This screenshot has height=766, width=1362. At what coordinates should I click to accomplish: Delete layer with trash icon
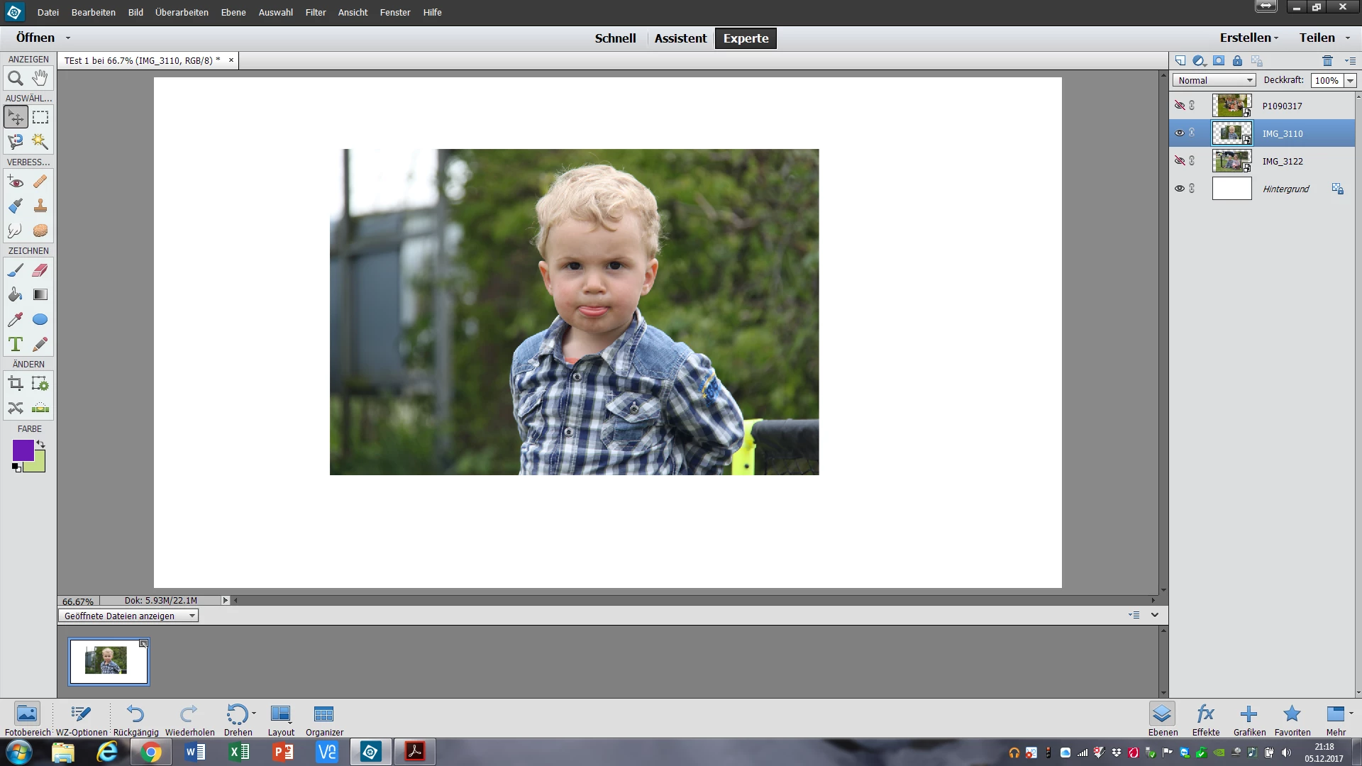pos(1327,61)
